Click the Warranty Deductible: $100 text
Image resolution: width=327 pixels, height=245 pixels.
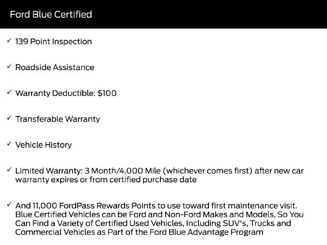click(x=66, y=93)
